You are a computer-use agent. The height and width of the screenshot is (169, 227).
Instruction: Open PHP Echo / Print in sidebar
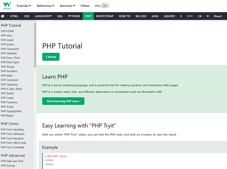[11, 58]
